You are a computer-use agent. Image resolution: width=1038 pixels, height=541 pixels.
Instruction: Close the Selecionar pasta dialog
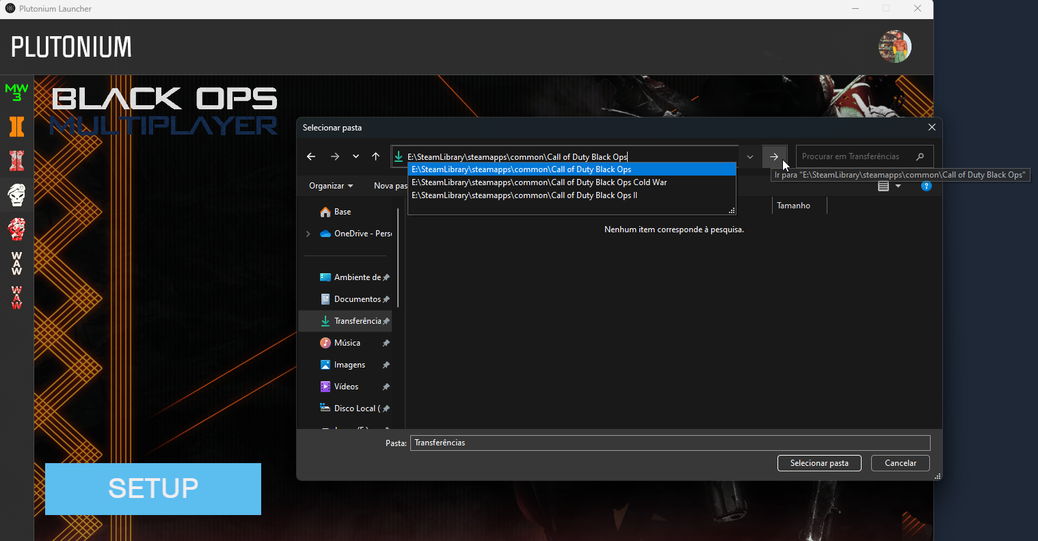point(932,128)
